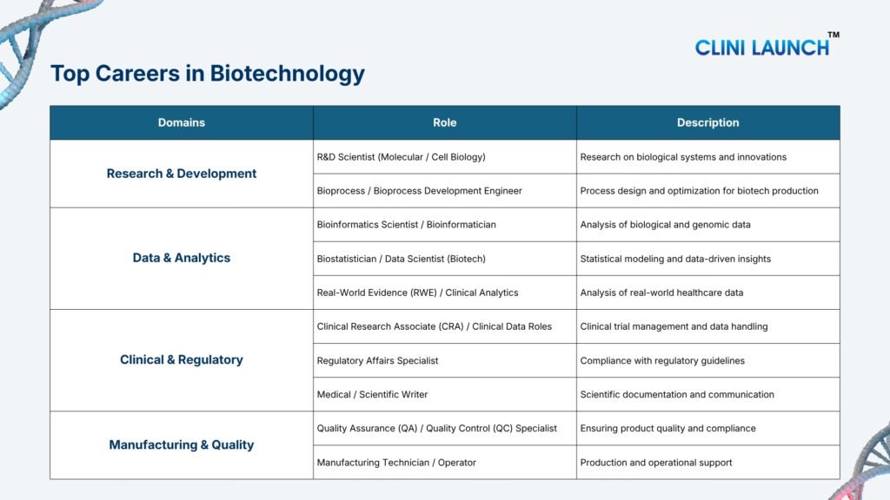The height and width of the screenshot is (500, 890).
Task: Select the Research & Development domain cell
Action: click(x=182, y=174)
